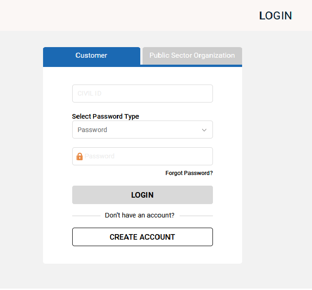Click the divider line left of "Don't have an account?"
The width and height of the screenshot is (312, 290).
tap(87, 216)
